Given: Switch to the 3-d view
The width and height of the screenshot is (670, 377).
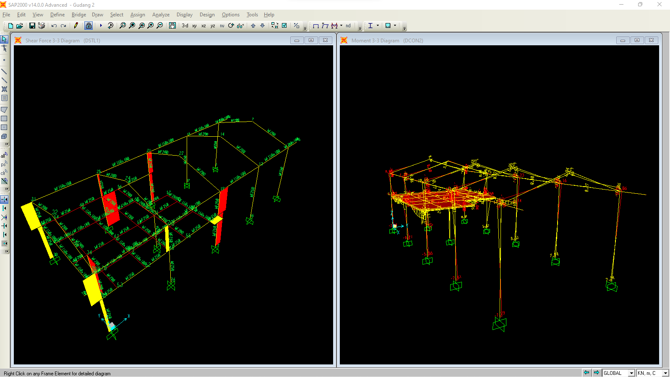Looking at the screenshot, I should click(185, 26).
